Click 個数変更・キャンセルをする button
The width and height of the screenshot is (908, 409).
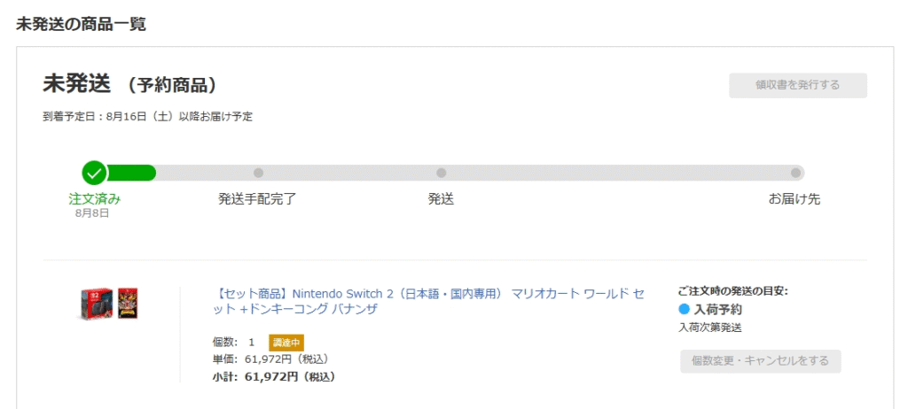pos(760,361)
